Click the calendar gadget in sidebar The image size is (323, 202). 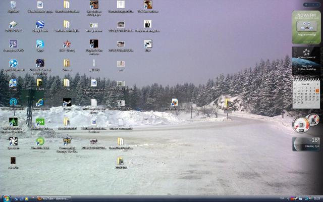pyautogui.click(x=306, y=94)
